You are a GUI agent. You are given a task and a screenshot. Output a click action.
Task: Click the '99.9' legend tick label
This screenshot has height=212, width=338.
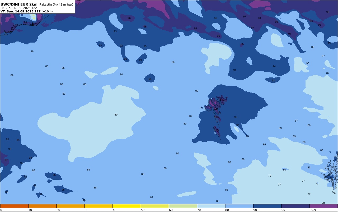313,210
